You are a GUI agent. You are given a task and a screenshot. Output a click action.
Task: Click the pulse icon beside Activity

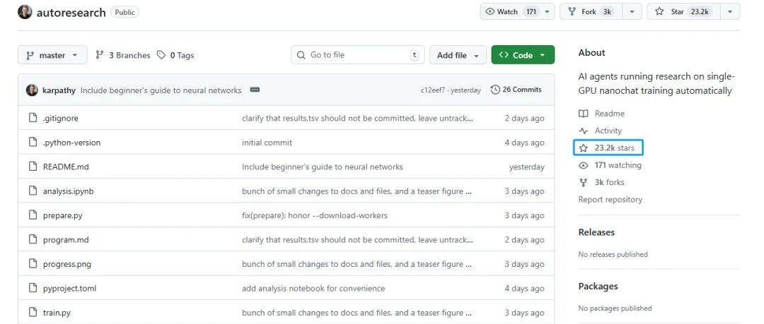click(x=583, y=131)
